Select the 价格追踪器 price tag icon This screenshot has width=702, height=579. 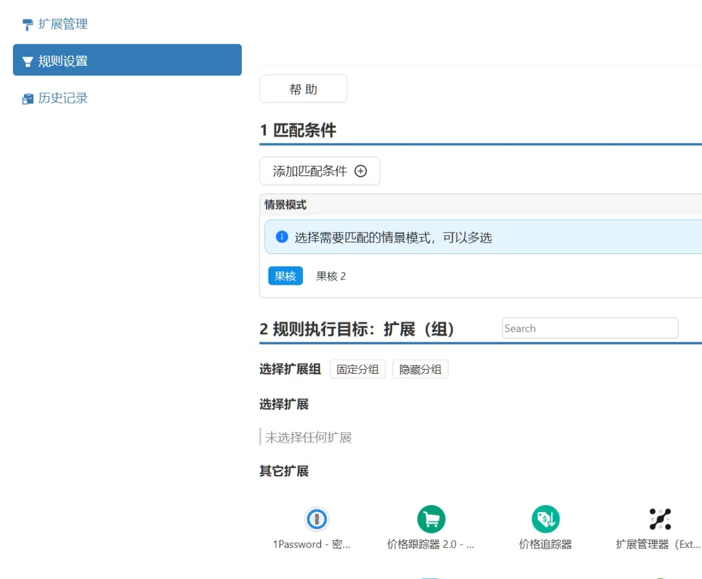pyautogui.click(x=546, y=519)
